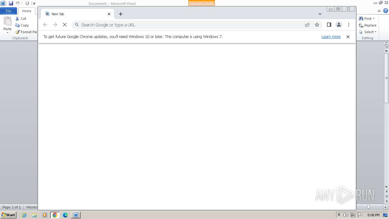Expand Chrome tab search chevron
This screenshot has height=219, width=389.
click(320, 14)
